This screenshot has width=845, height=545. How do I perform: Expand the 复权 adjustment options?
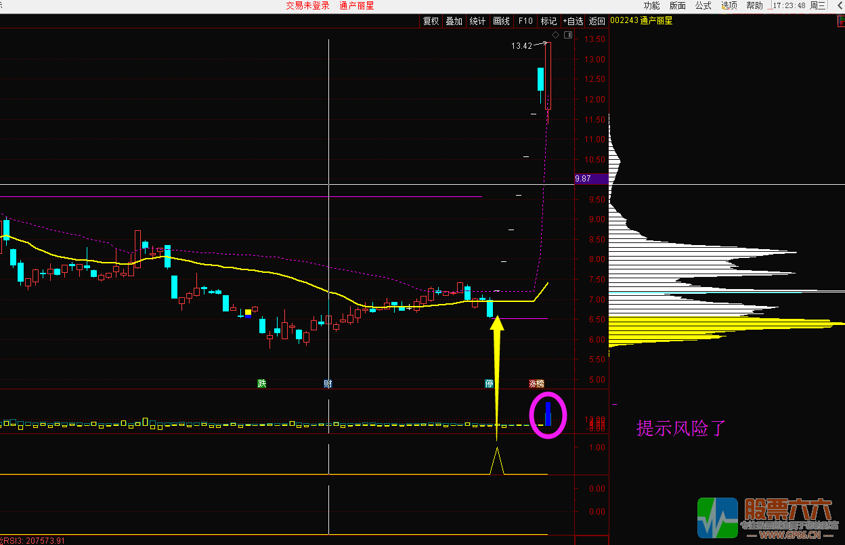click(431, 21)
